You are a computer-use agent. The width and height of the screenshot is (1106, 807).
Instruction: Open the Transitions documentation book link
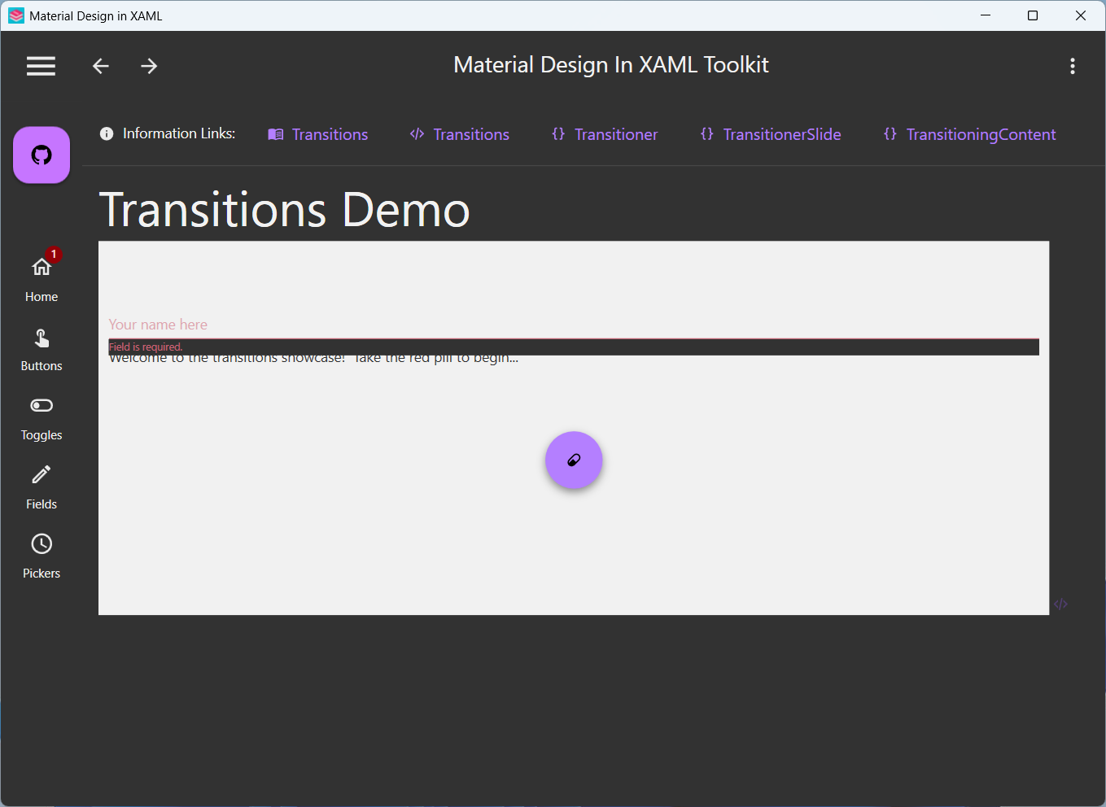tap(318, 134)
